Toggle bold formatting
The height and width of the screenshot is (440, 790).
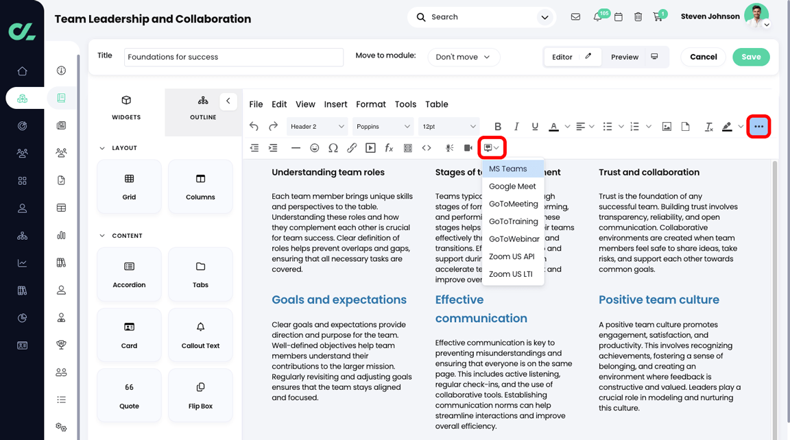(x=498, y=126)
